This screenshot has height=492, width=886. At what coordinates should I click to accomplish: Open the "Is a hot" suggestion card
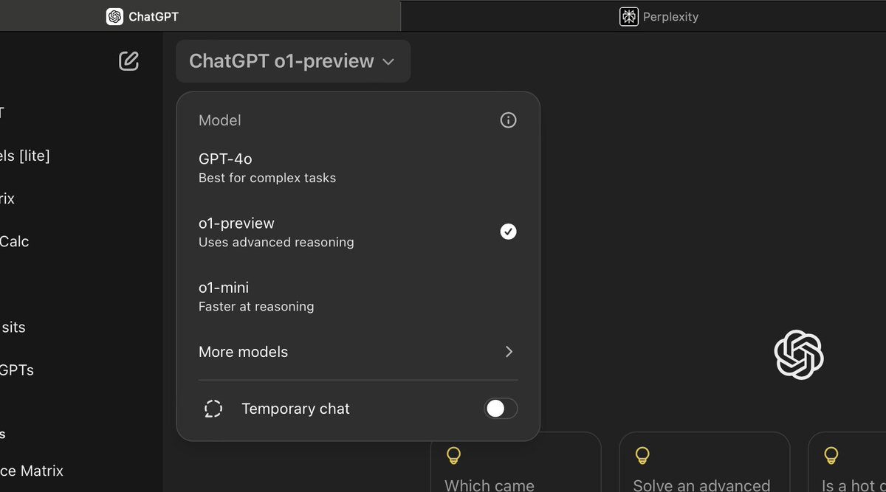847,462
